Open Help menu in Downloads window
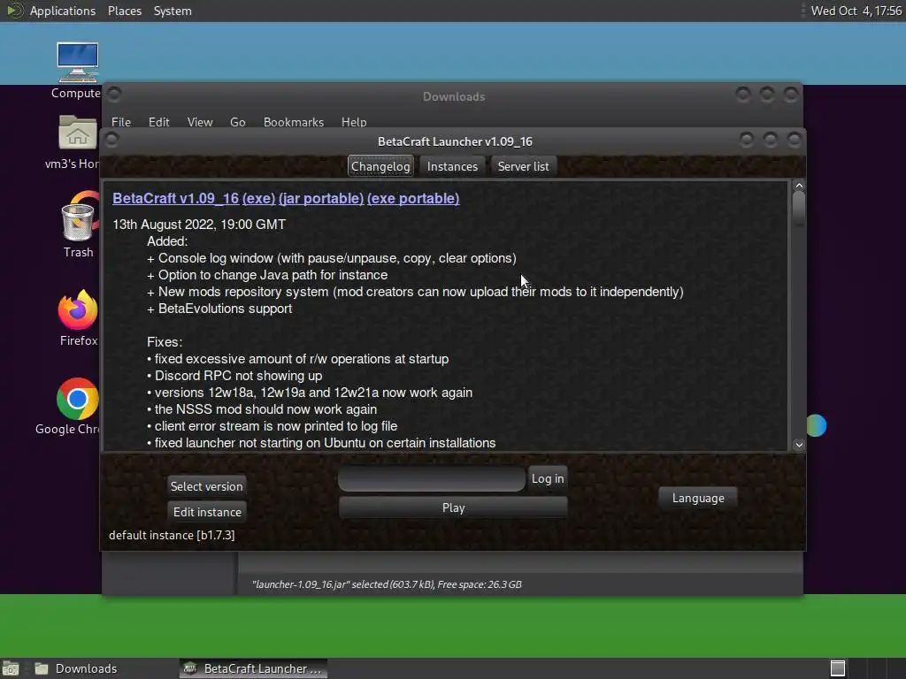906x679 pixels. 354,122
